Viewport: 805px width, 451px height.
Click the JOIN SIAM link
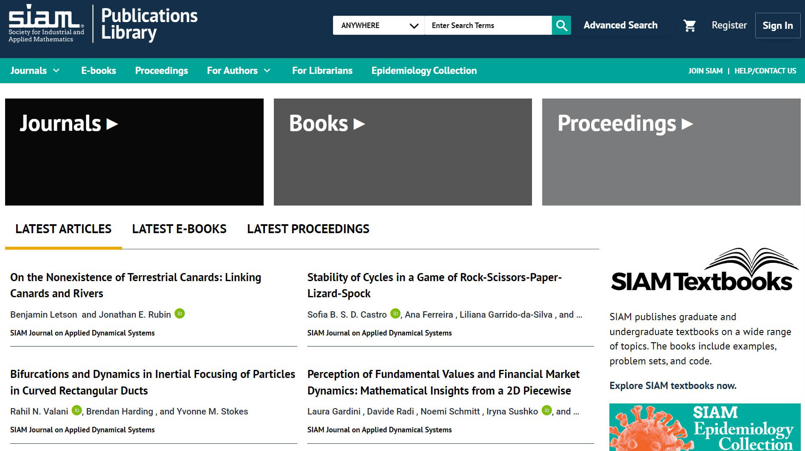pos(705,71)
